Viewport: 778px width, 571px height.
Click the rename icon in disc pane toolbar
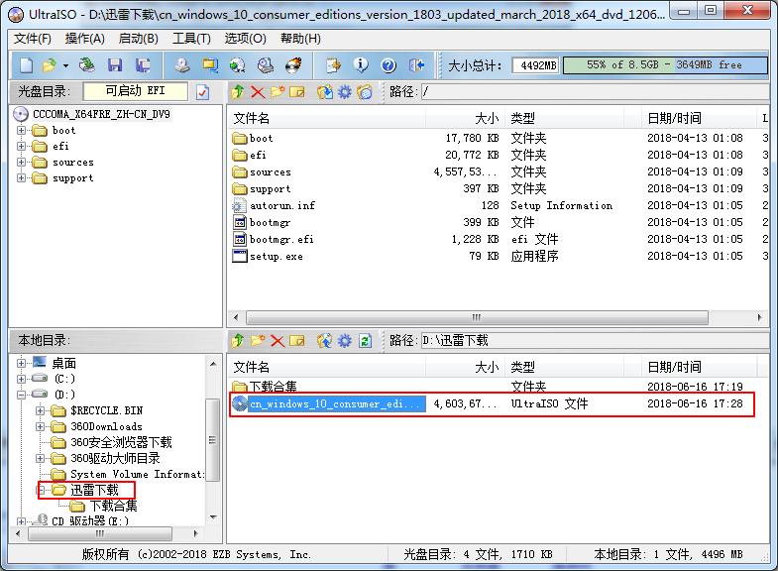[x=297, y=92]
